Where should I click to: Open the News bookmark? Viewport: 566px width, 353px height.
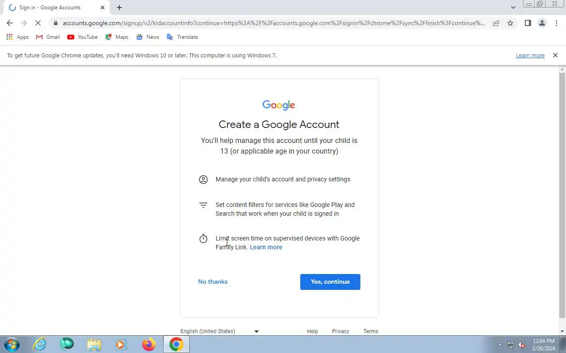148,37
